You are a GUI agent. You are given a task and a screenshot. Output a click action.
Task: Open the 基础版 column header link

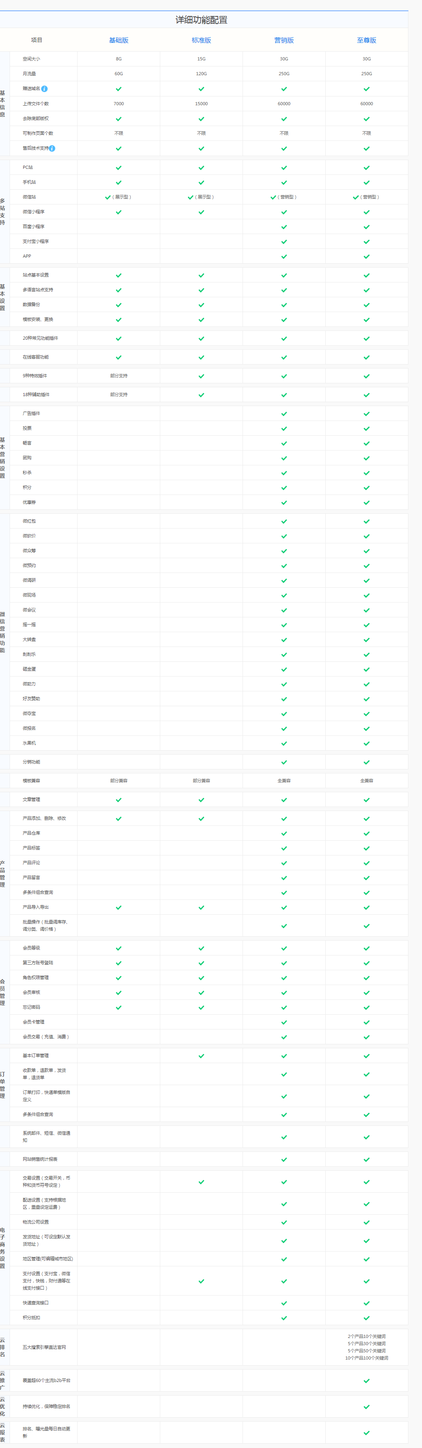pyautogui.click(x=118, y=40)
